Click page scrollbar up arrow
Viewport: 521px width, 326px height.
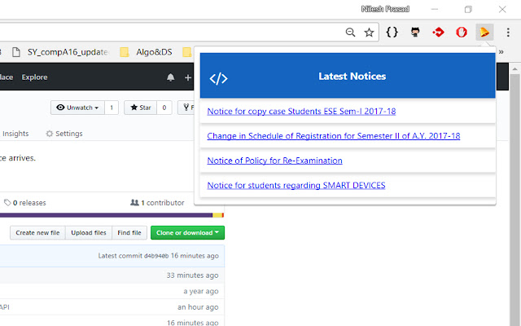pyautogui.click(x=514, y=69)
